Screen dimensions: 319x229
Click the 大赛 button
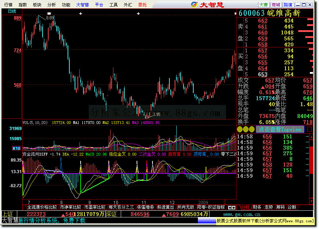click(x=264, y=5)
